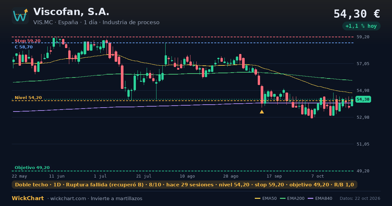
Task: Click the VIS.MC · España subtitle line
Action: point(96,22)
